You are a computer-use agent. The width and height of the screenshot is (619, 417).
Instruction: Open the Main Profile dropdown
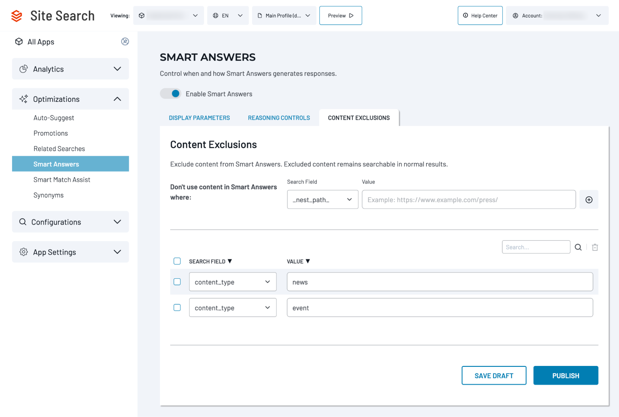point(284,15)
